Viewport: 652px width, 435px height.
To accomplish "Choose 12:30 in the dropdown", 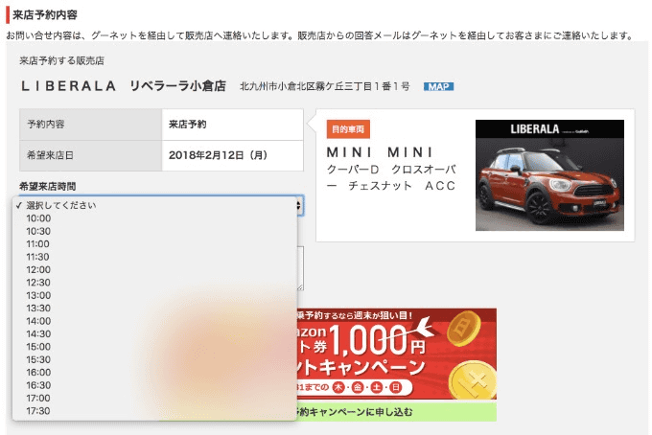I will coord(154,283).
